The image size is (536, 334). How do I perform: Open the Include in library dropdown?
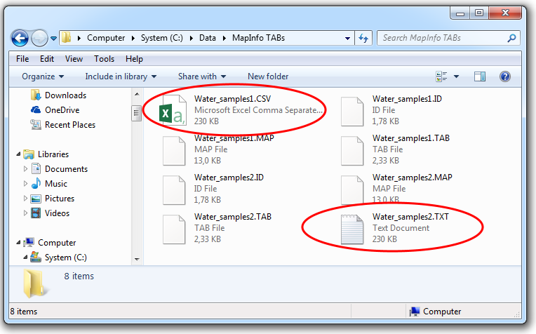[121, 76]
